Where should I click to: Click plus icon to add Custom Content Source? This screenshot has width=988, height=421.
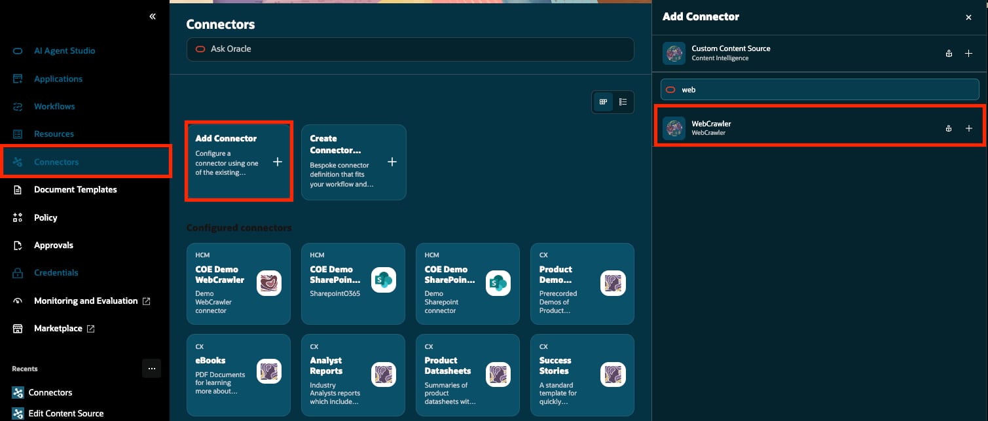[x=968, y=54]
